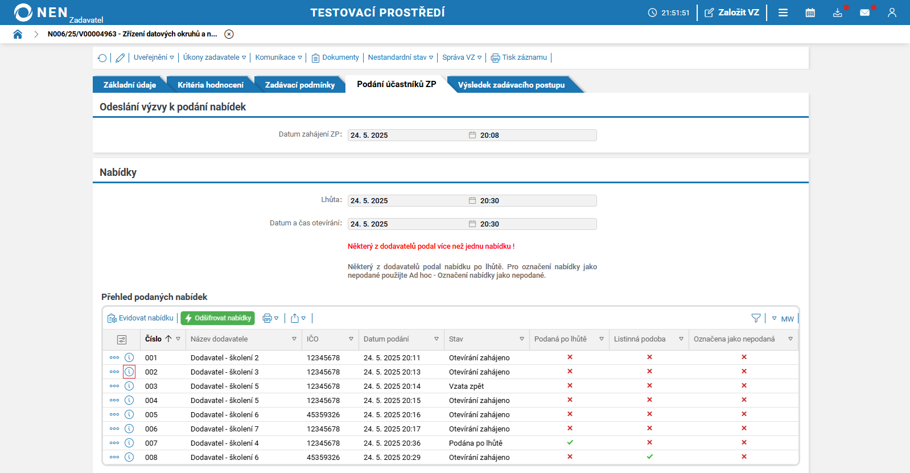Switch to Výsledek zadávacího postupu tab

(x=511, y=85)
